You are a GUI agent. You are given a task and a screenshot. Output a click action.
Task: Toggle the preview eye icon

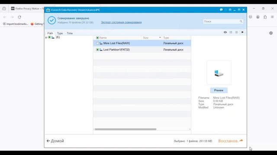coord(225,32)
